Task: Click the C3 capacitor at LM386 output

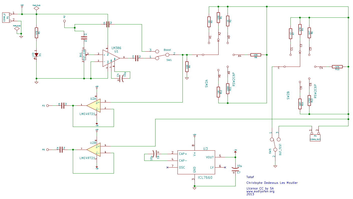Action: 137,58
